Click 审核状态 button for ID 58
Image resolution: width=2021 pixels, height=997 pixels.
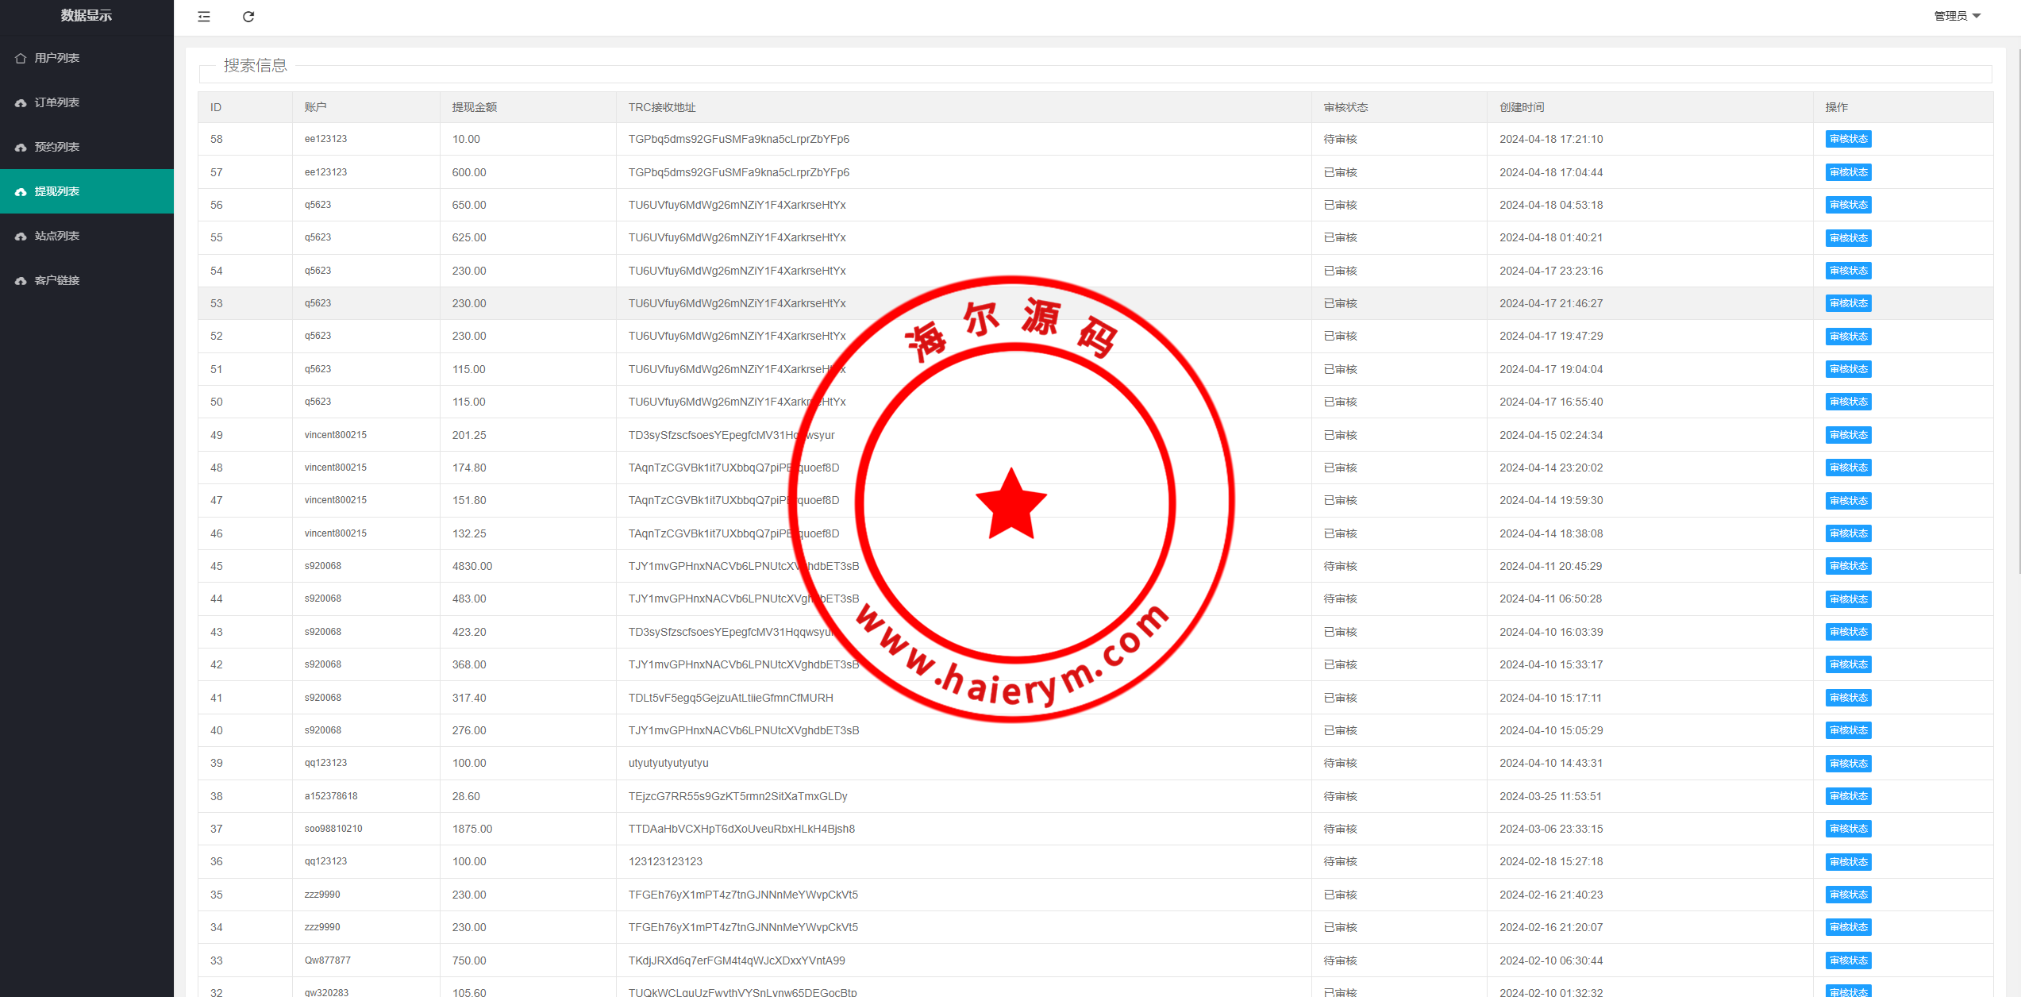(1848, 139)
